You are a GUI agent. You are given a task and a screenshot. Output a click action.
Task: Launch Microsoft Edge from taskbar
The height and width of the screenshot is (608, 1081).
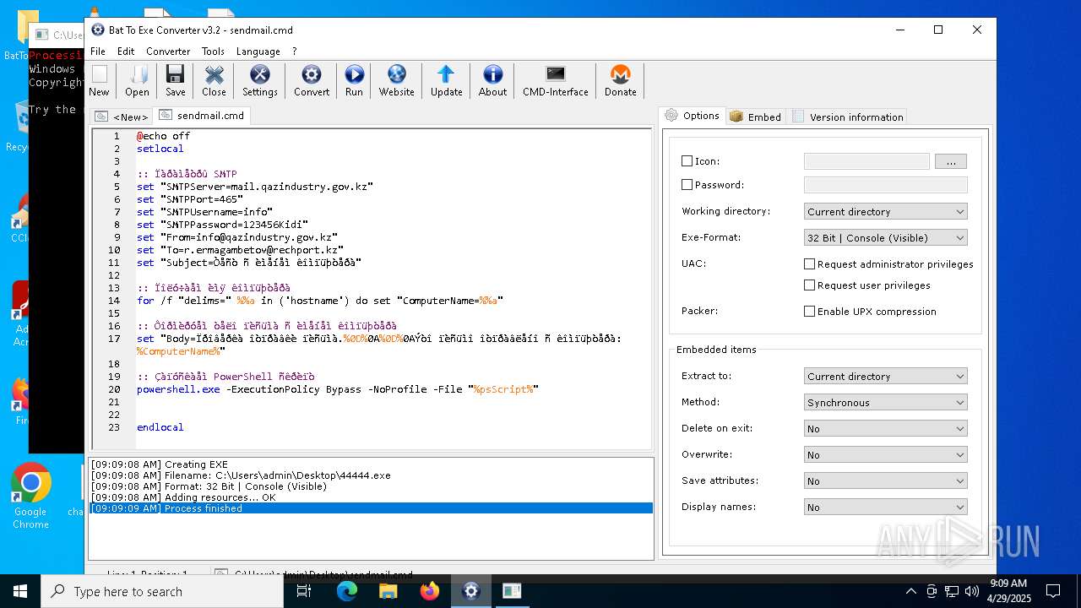coord(347,591)
